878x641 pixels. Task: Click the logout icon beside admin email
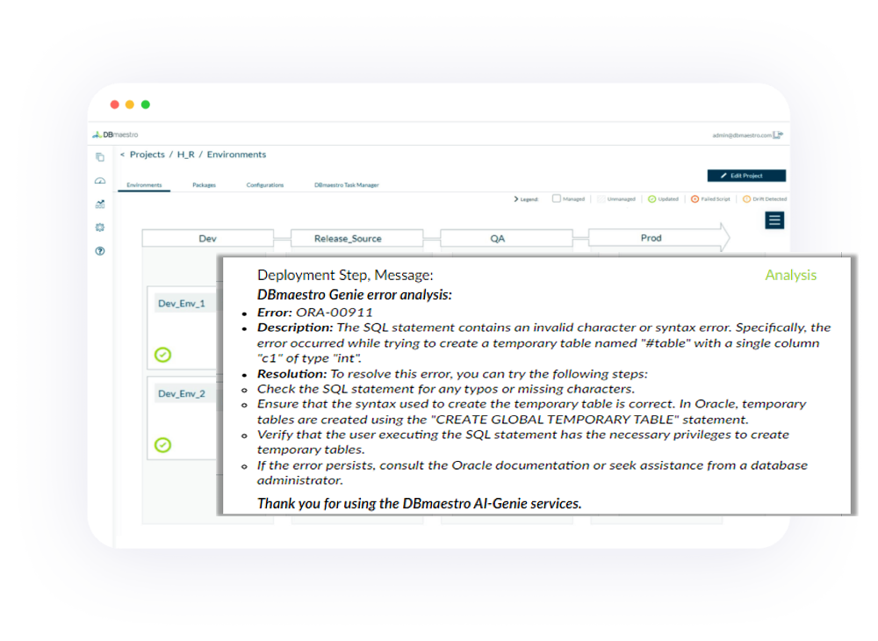(778, 135)
